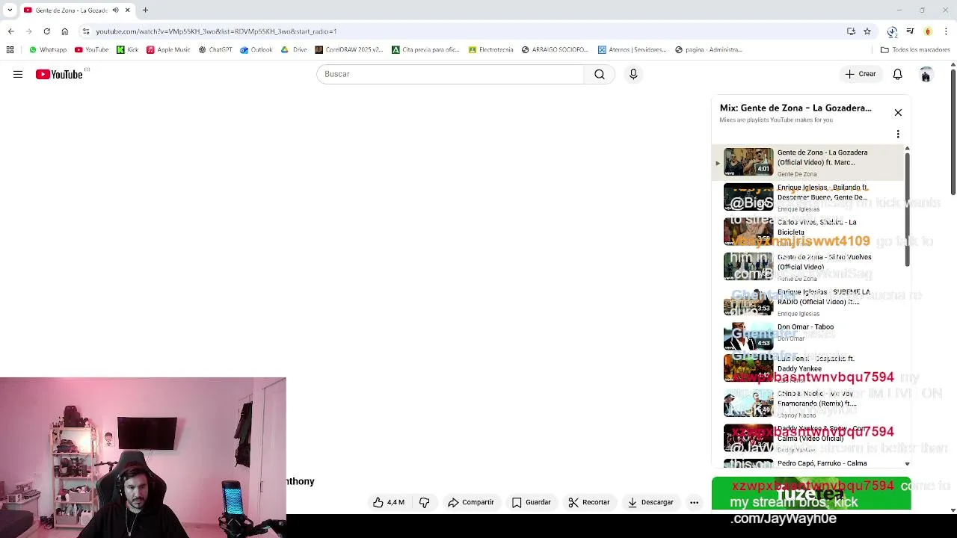Viewport: 957px width, 538px height.
Task: Bookmark this page with the star
Action: (867, 31)
